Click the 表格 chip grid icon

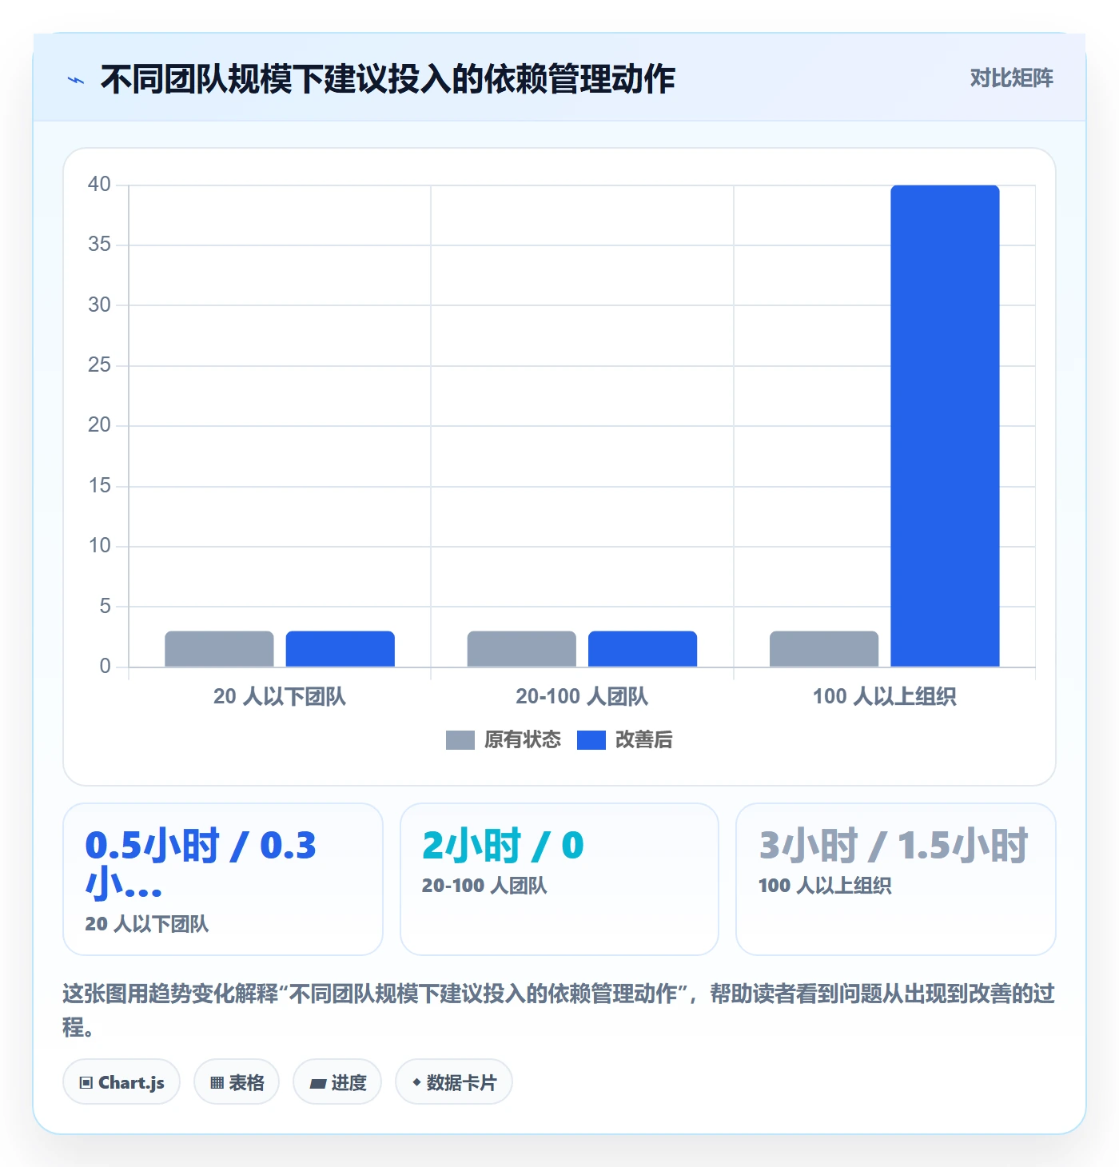click(217, 1083)
